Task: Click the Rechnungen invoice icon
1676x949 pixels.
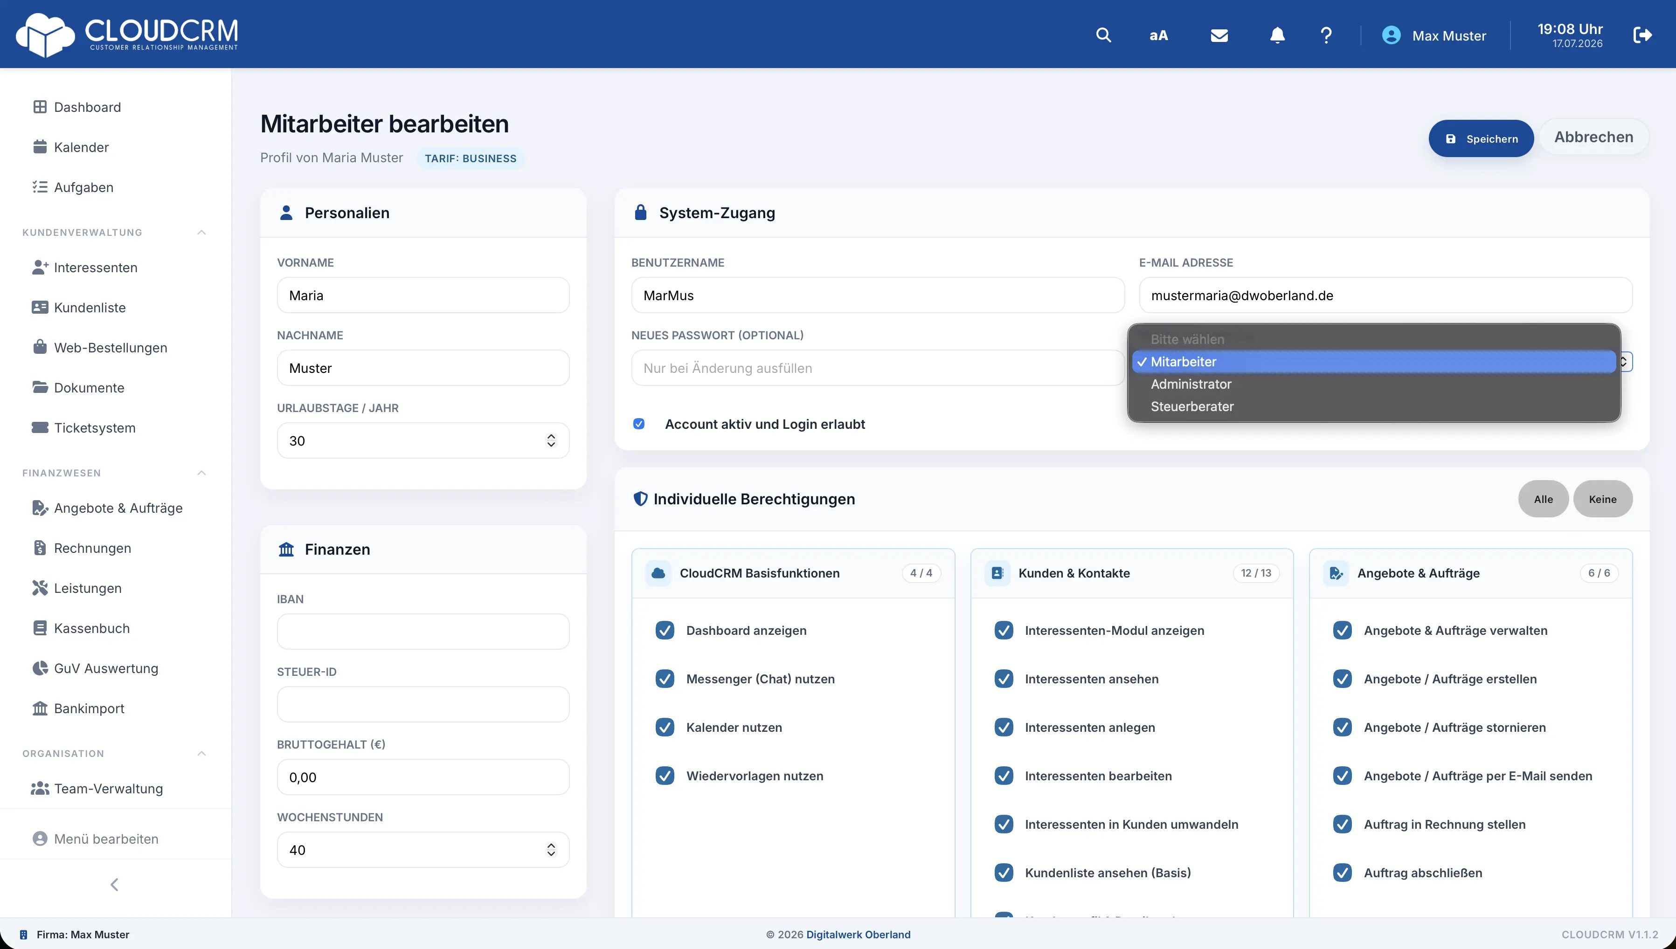Action: [40, 548]
